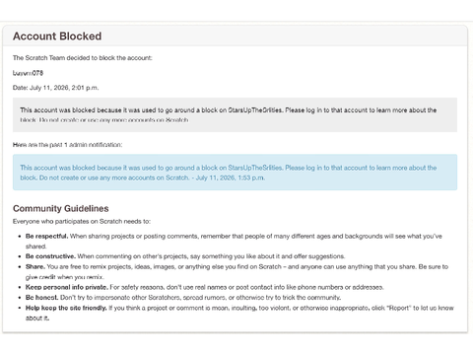Click the Date line showing 2:01 p.m.
The image size is (473, 355).
click(x=55, y=88)
